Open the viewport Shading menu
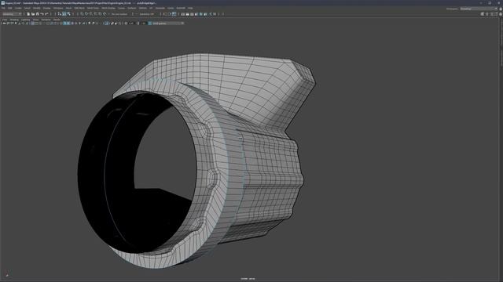 tap(14, 20)
